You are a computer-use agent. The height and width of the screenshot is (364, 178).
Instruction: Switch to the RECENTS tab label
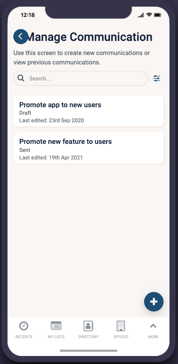coord(23,337)
